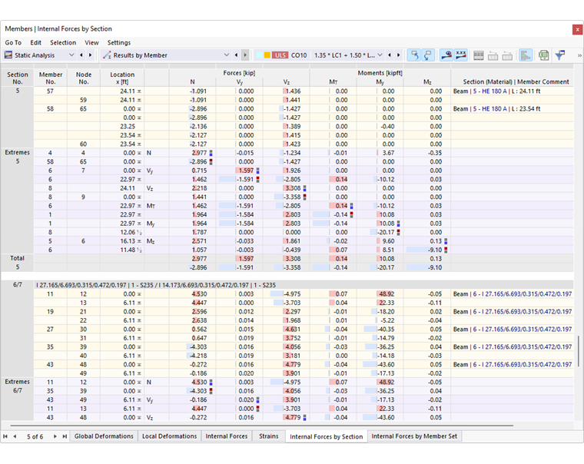Click the Results by Member icon
Image resolution: width=584 pixels, height=464 pixels.
point(107,55)
